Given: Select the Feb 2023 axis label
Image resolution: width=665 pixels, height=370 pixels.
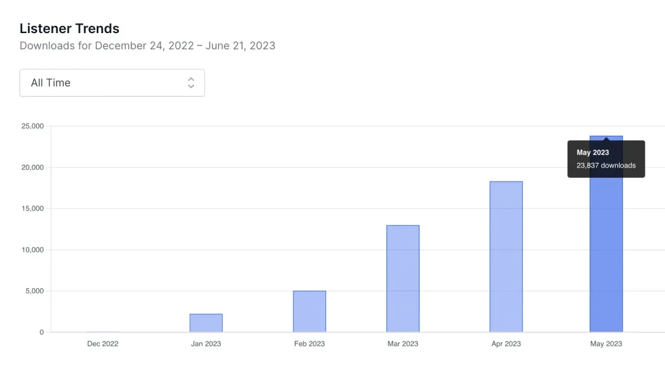Looking at the screenshot, I should (309, 344).
